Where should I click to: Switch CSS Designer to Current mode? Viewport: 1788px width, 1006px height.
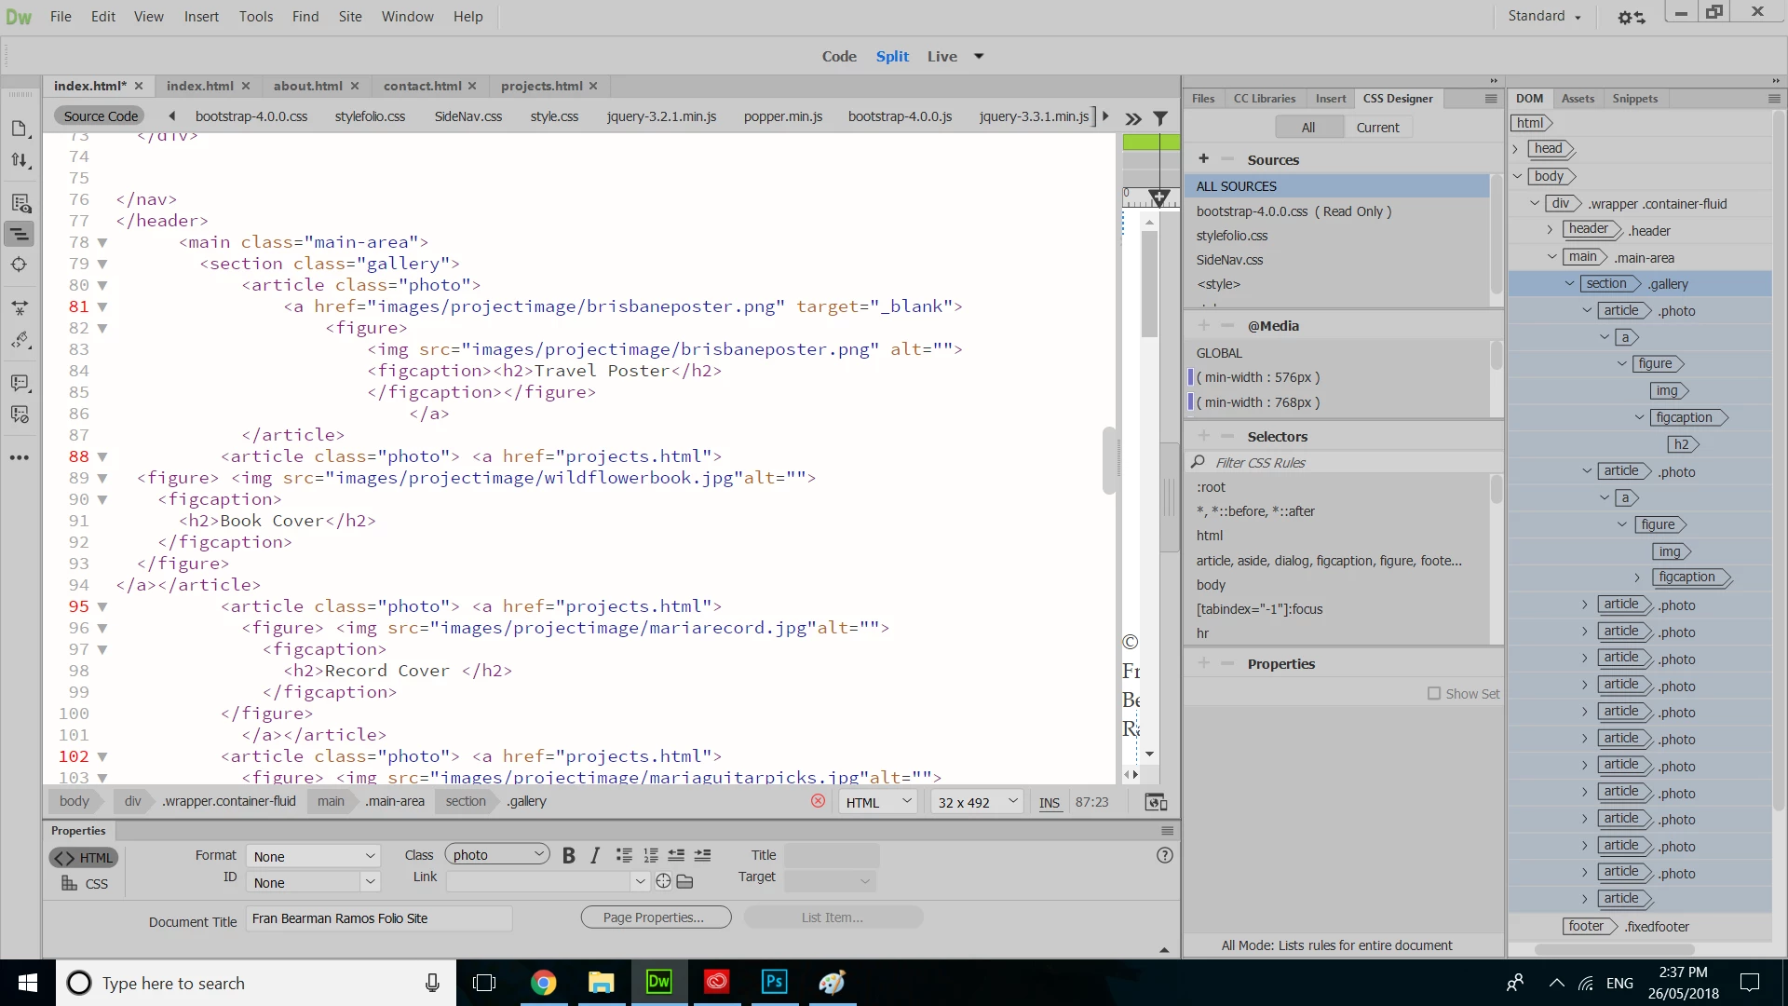(1377, 128)
